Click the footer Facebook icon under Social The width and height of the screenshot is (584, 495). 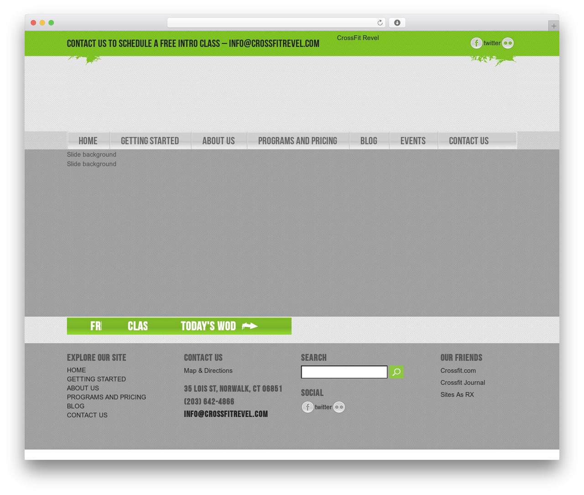point(308,407)
